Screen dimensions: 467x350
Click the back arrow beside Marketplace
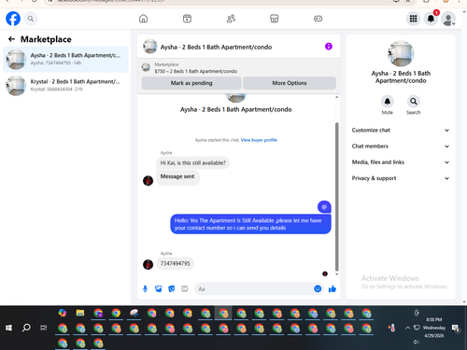click(x=11, y=39)
